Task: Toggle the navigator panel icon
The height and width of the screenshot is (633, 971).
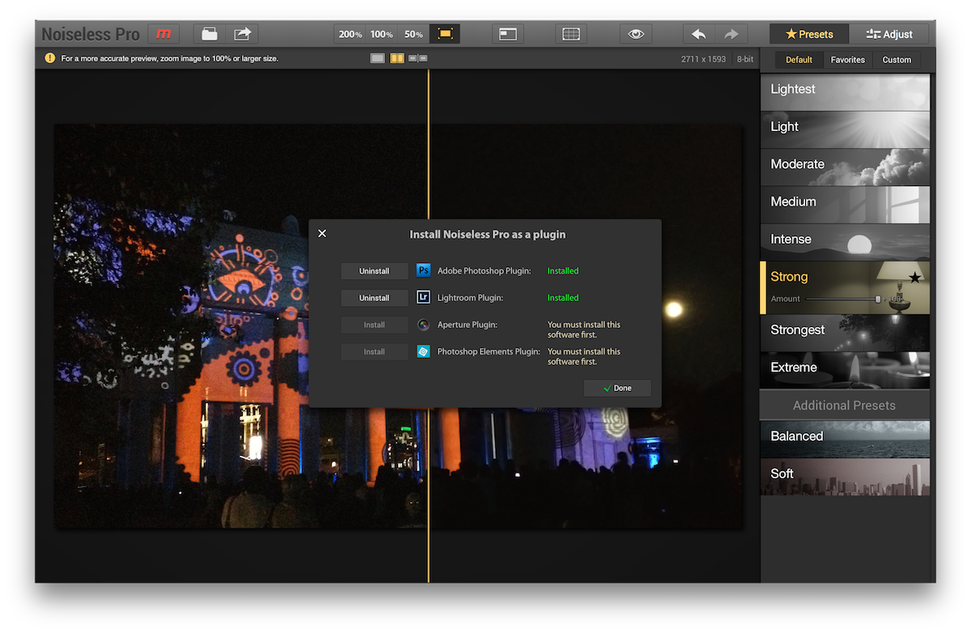Action: (508, 34)
